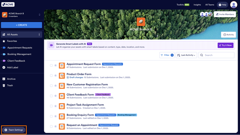Open the Project Task Assignment Form title

coord(85,105)
